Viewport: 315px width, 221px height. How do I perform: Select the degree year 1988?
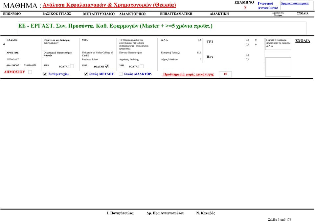point(46,65)
